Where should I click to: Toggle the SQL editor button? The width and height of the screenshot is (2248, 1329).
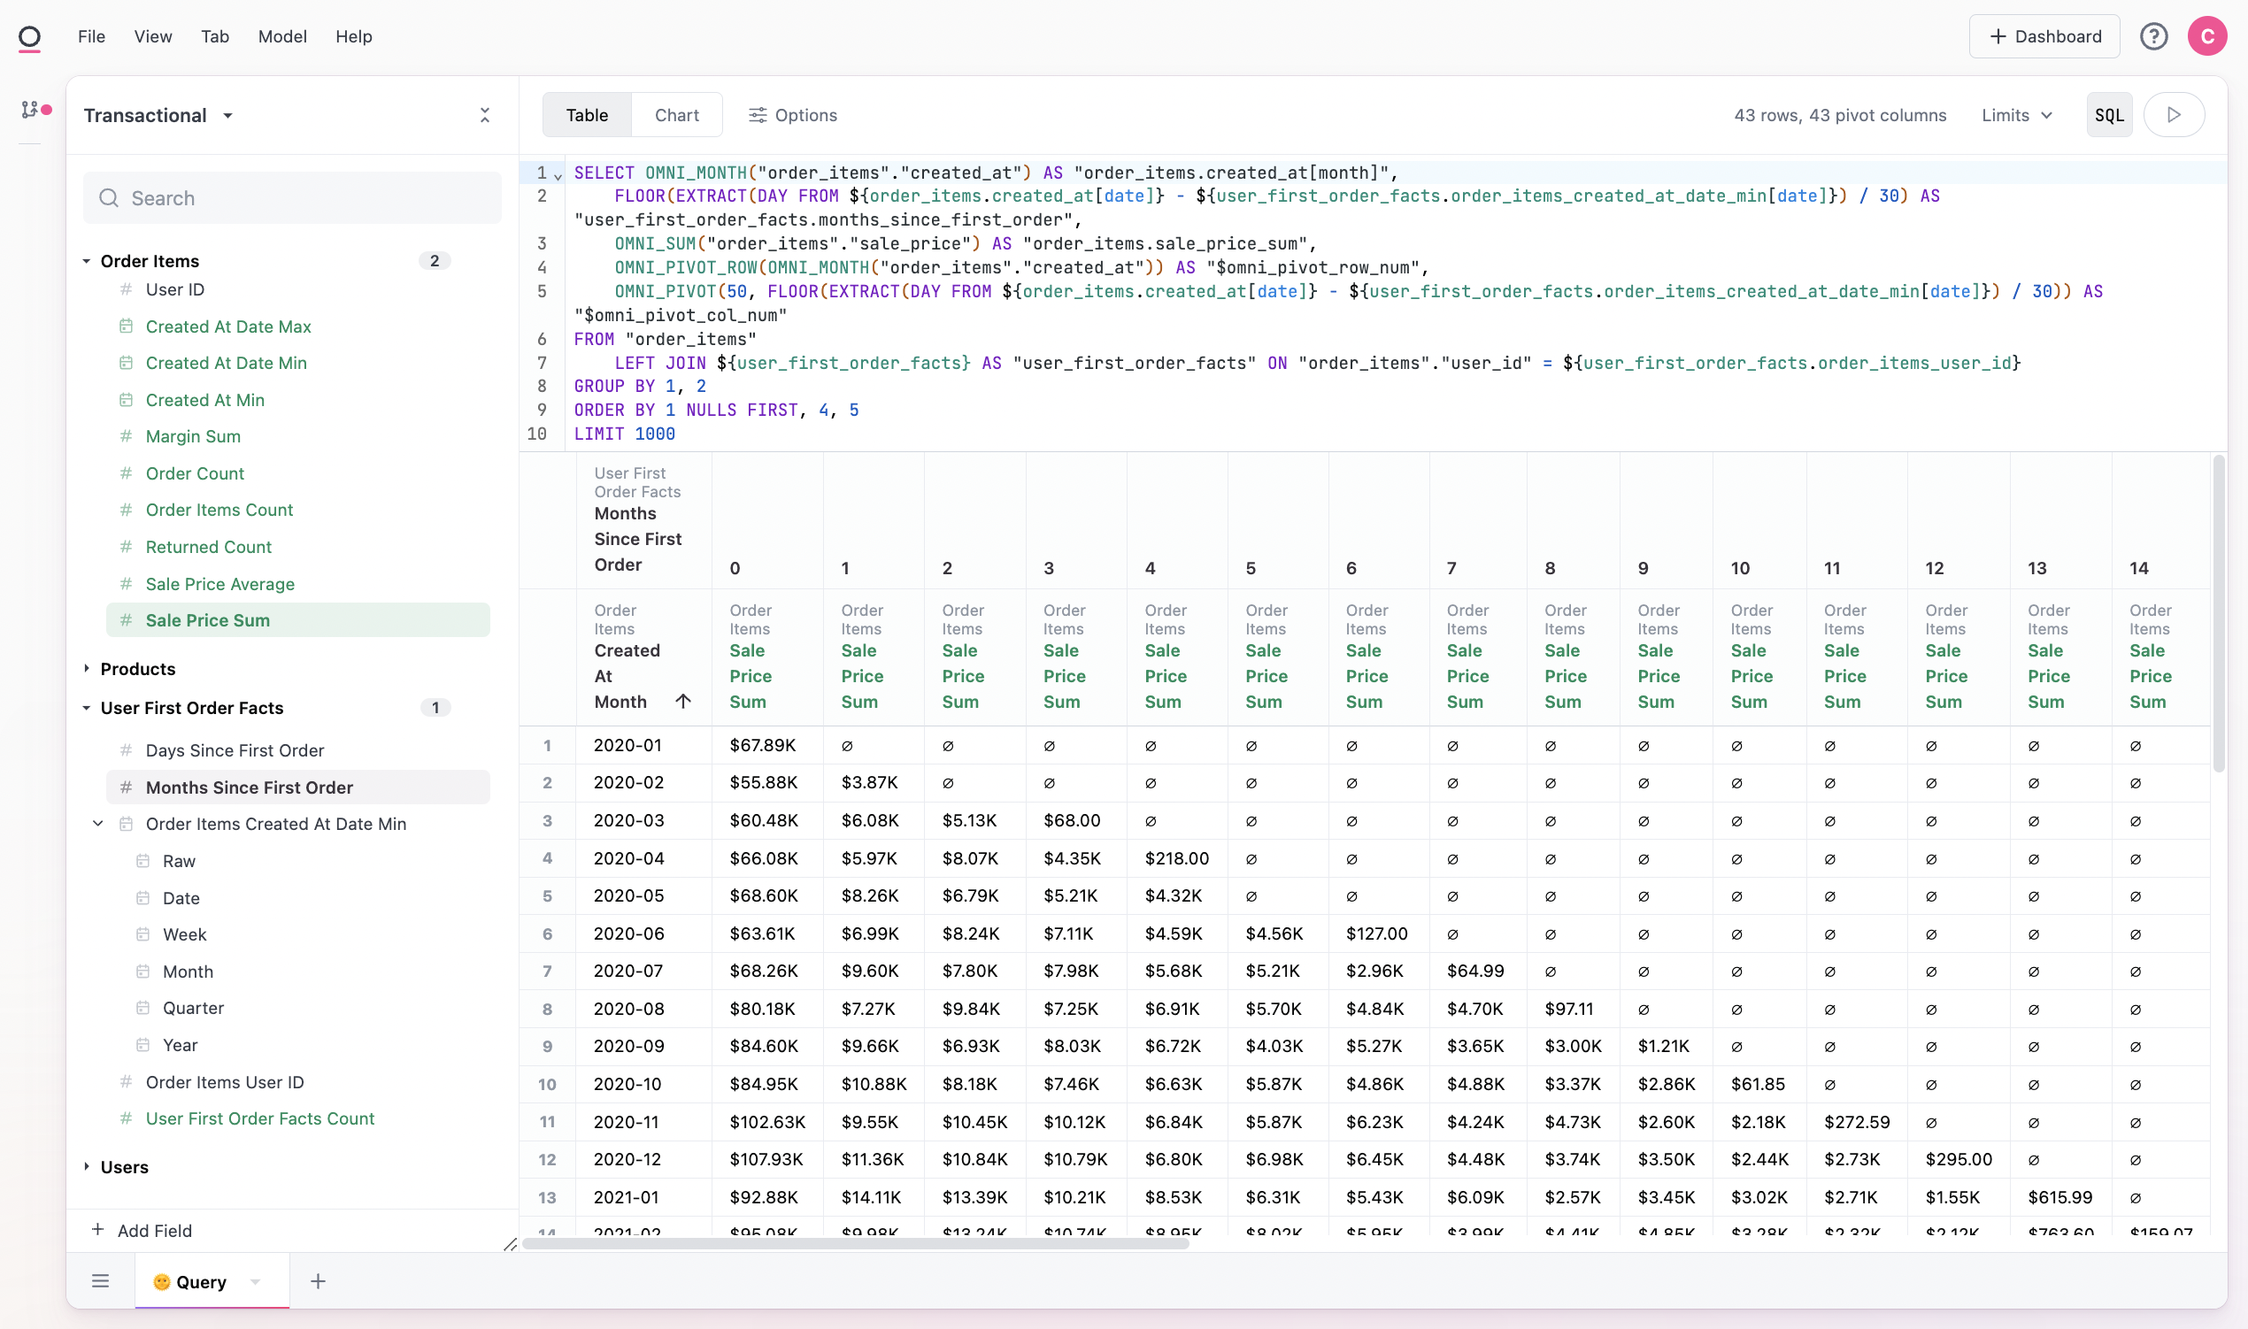click(x=2108, y=115)
